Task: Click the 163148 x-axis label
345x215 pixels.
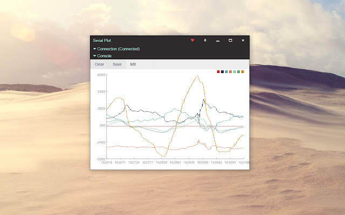Action: pyautogui.click(x=244, y=162)
